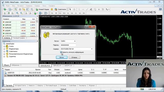Click the Отмена button
The height and width of the screenshot is (92, 164).
pos(74,57)
